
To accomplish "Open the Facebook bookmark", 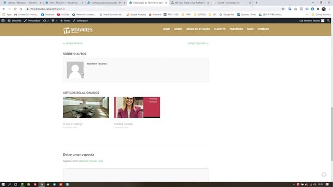I will coord(48,15).
